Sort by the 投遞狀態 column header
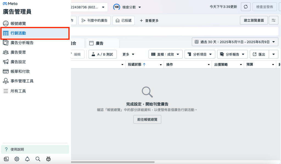The image size is (281, 164). click(136, 65)
